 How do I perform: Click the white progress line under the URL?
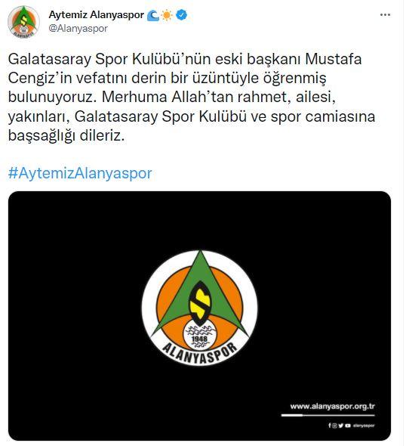pyautogui.click(x=328, y=415)
